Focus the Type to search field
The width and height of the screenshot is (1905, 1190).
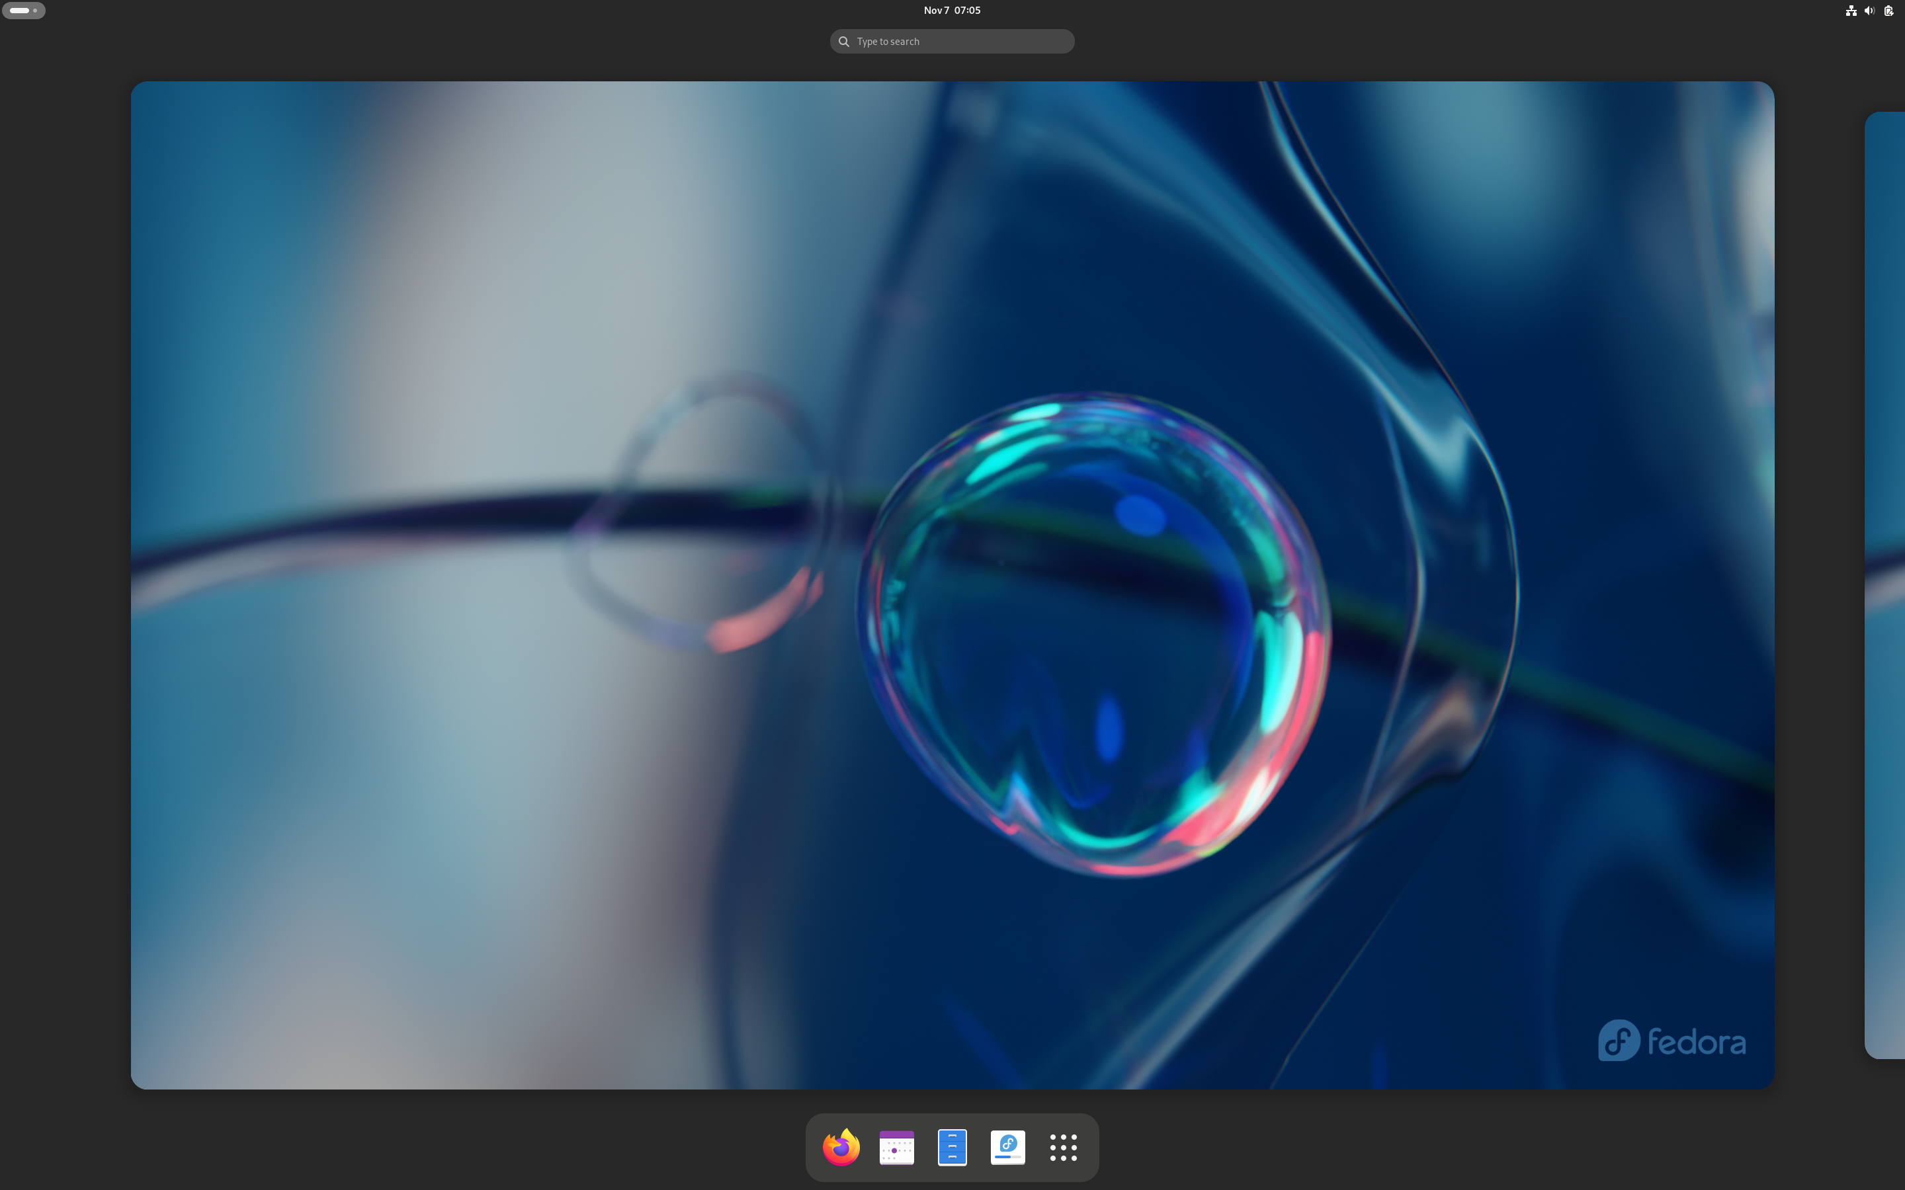pyautogui.click(x=952, y=41)
